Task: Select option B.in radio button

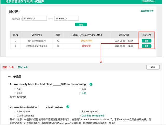Action: coord(80,89)
